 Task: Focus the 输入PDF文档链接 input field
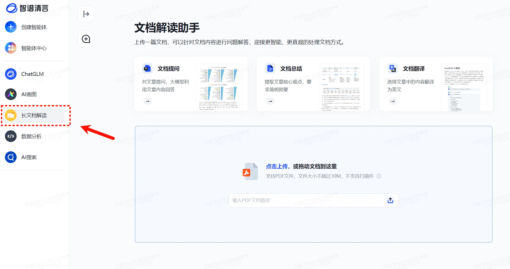click(314, 200)
